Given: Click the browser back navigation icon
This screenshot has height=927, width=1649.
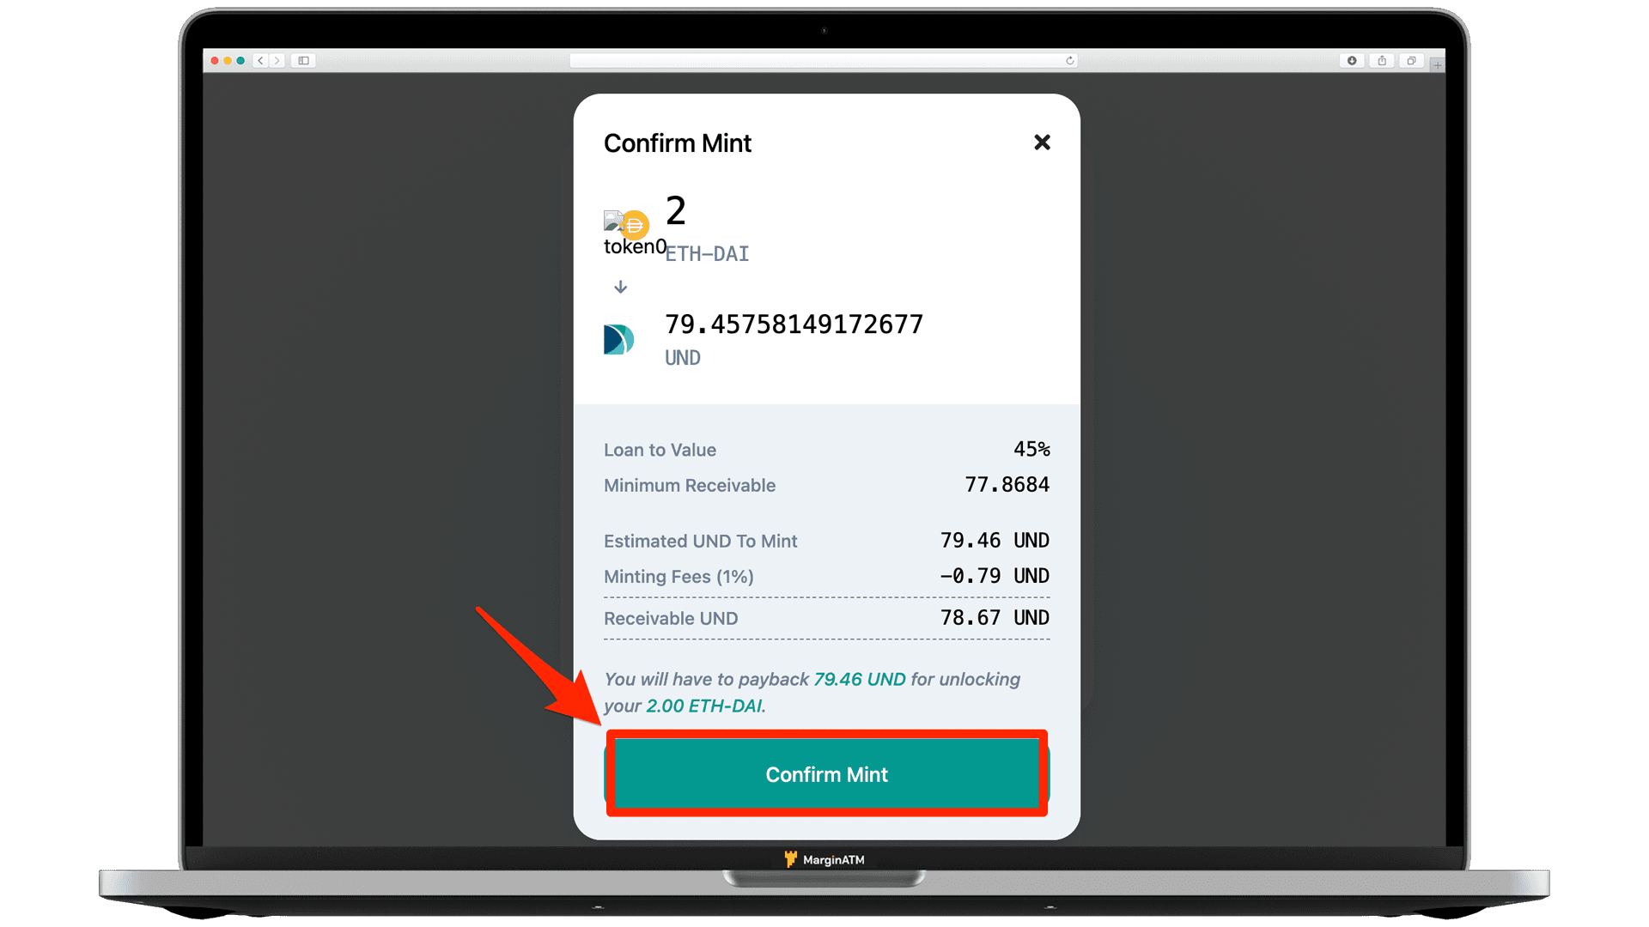Looking at the screenshot, I should tap(263, 60).
